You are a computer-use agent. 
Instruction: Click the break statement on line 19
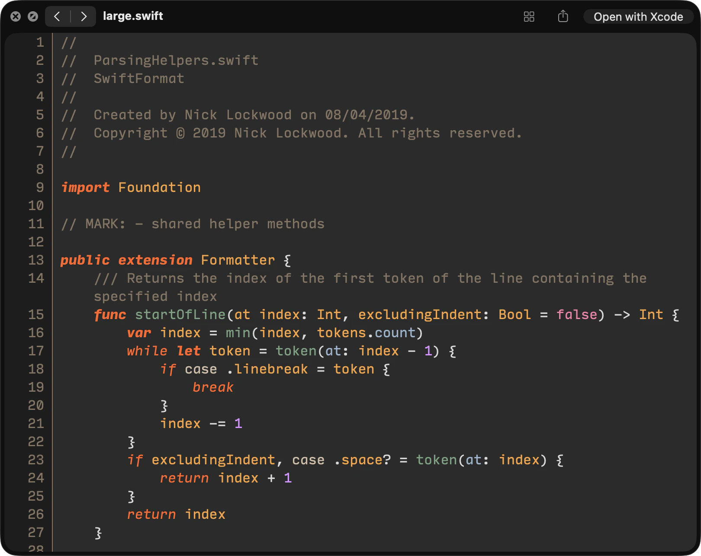pos(213,387)
